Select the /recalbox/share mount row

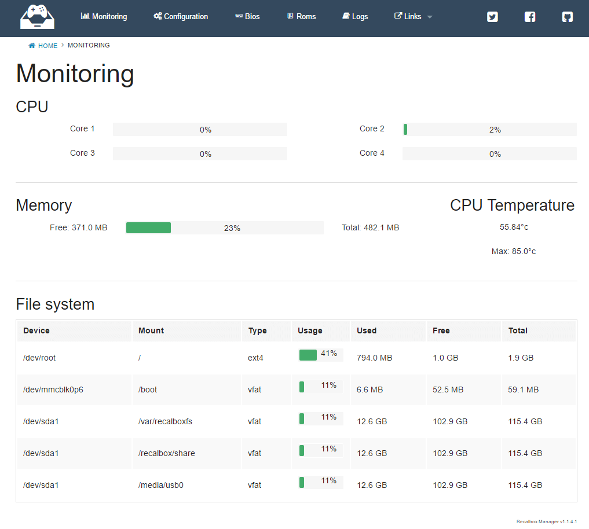click(x=167, y=453)
